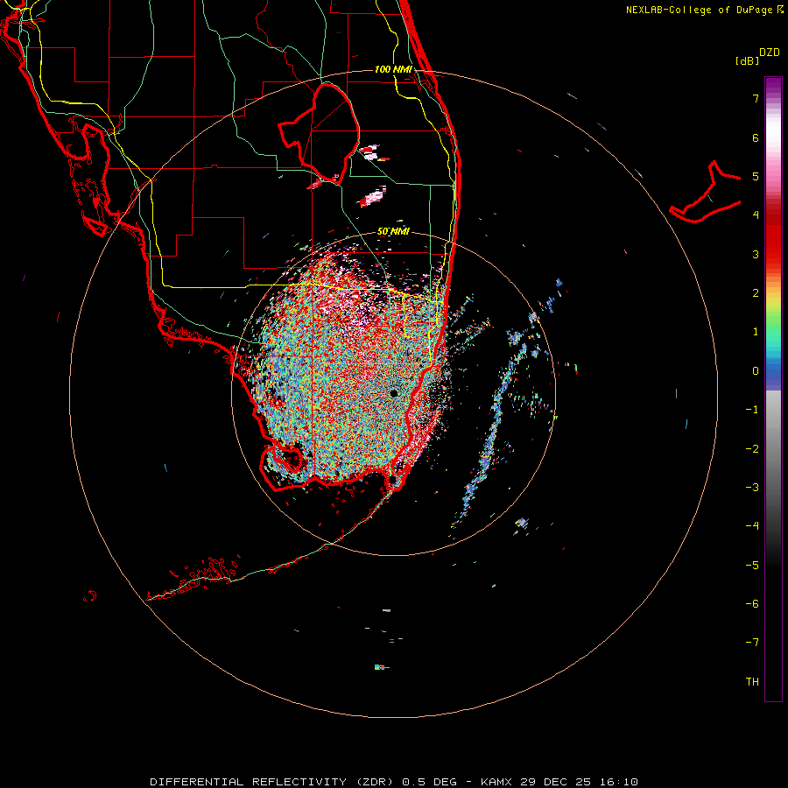This screenshot has width=788, height=788.
Task: Click the 0 value on the color scale
Action: 756,371
